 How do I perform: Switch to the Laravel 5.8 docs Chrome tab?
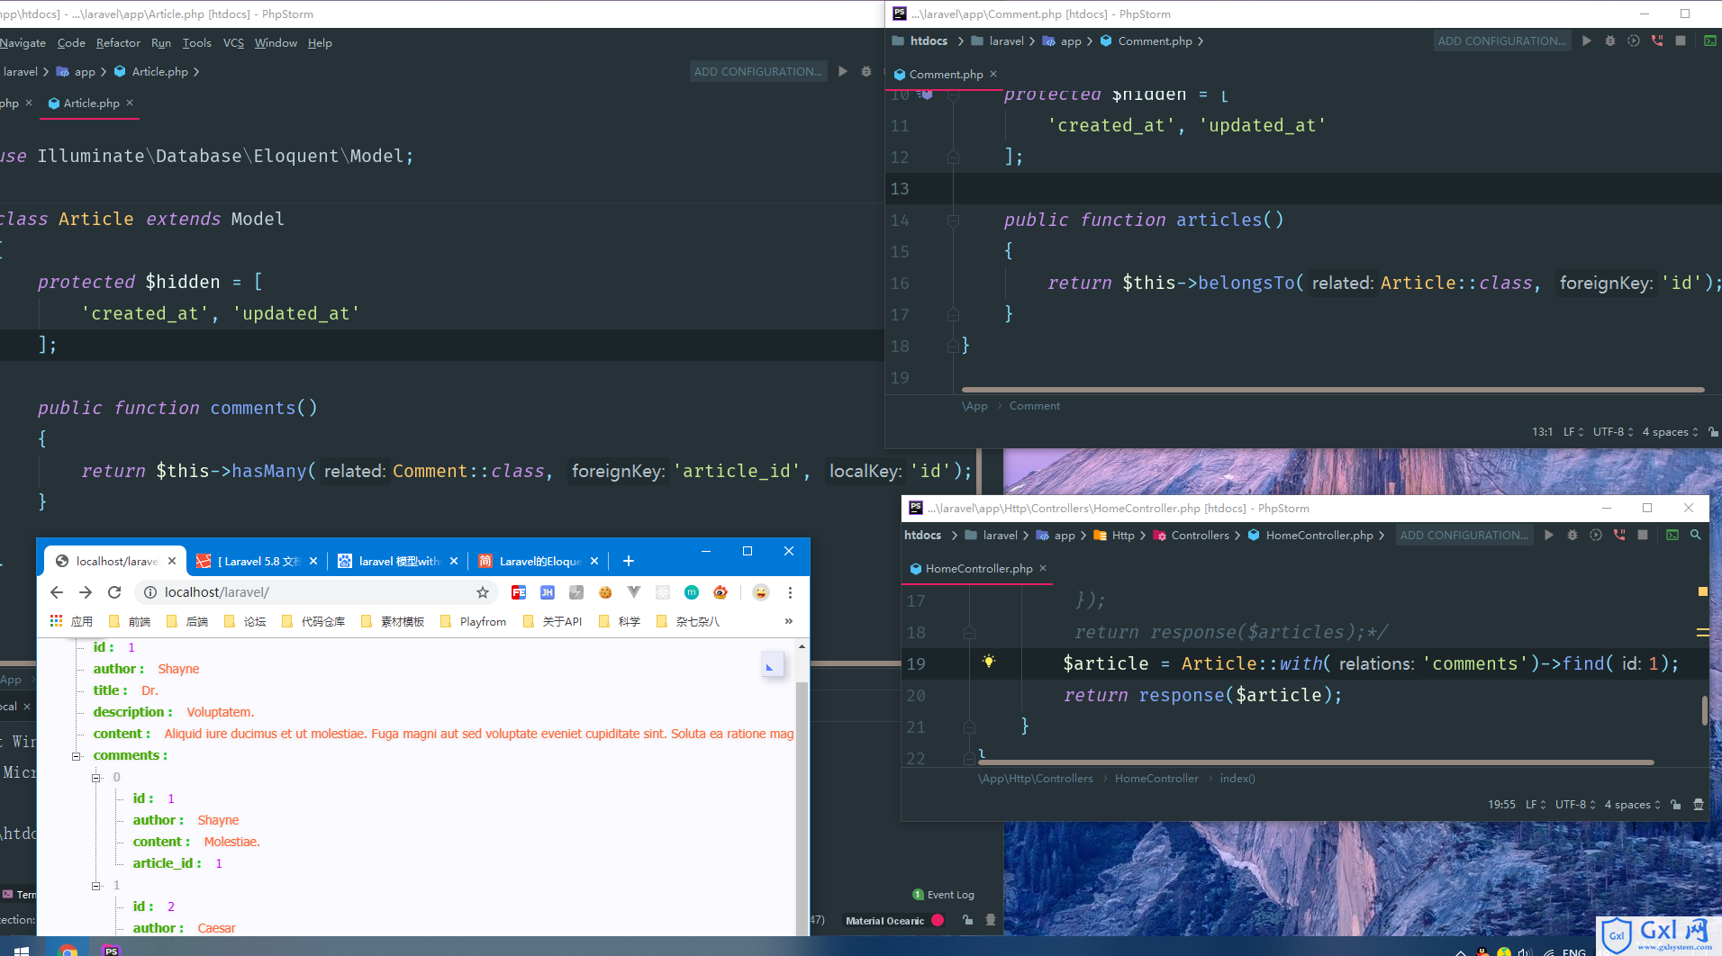click(256, 561)
